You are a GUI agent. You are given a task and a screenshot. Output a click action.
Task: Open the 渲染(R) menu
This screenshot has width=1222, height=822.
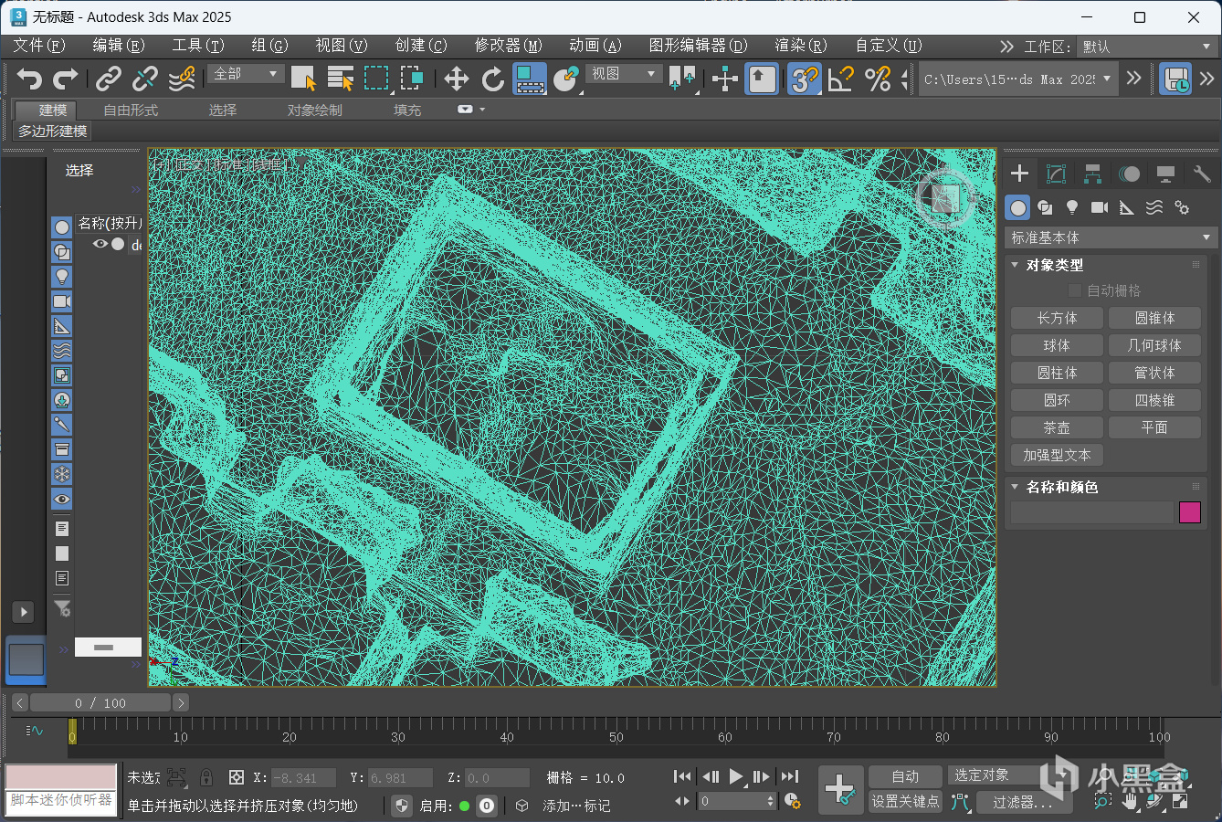(x=800, y=46)
